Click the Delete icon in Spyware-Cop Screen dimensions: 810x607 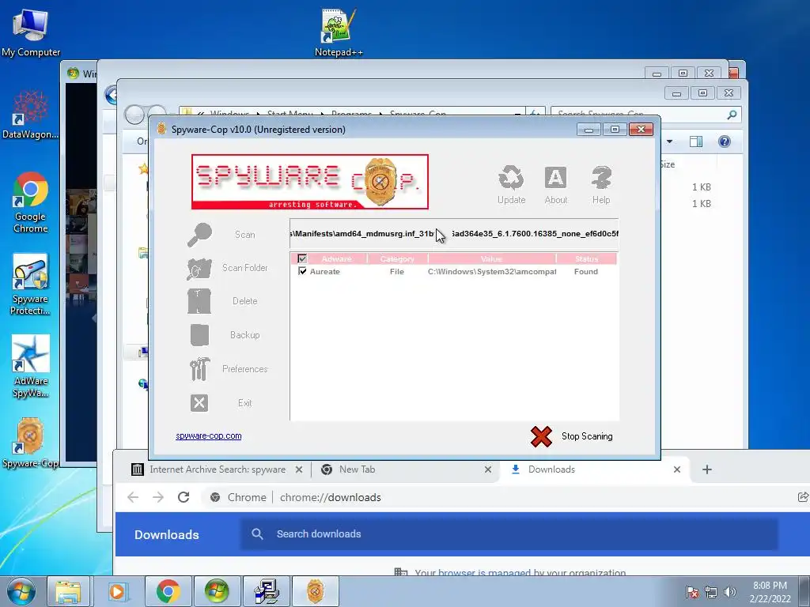tap(199, 301)
